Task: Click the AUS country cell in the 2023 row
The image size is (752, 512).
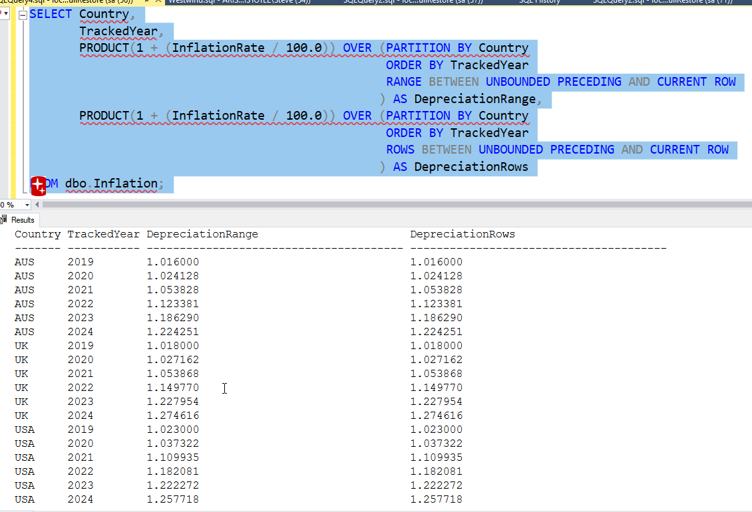Action: (25, 318)
